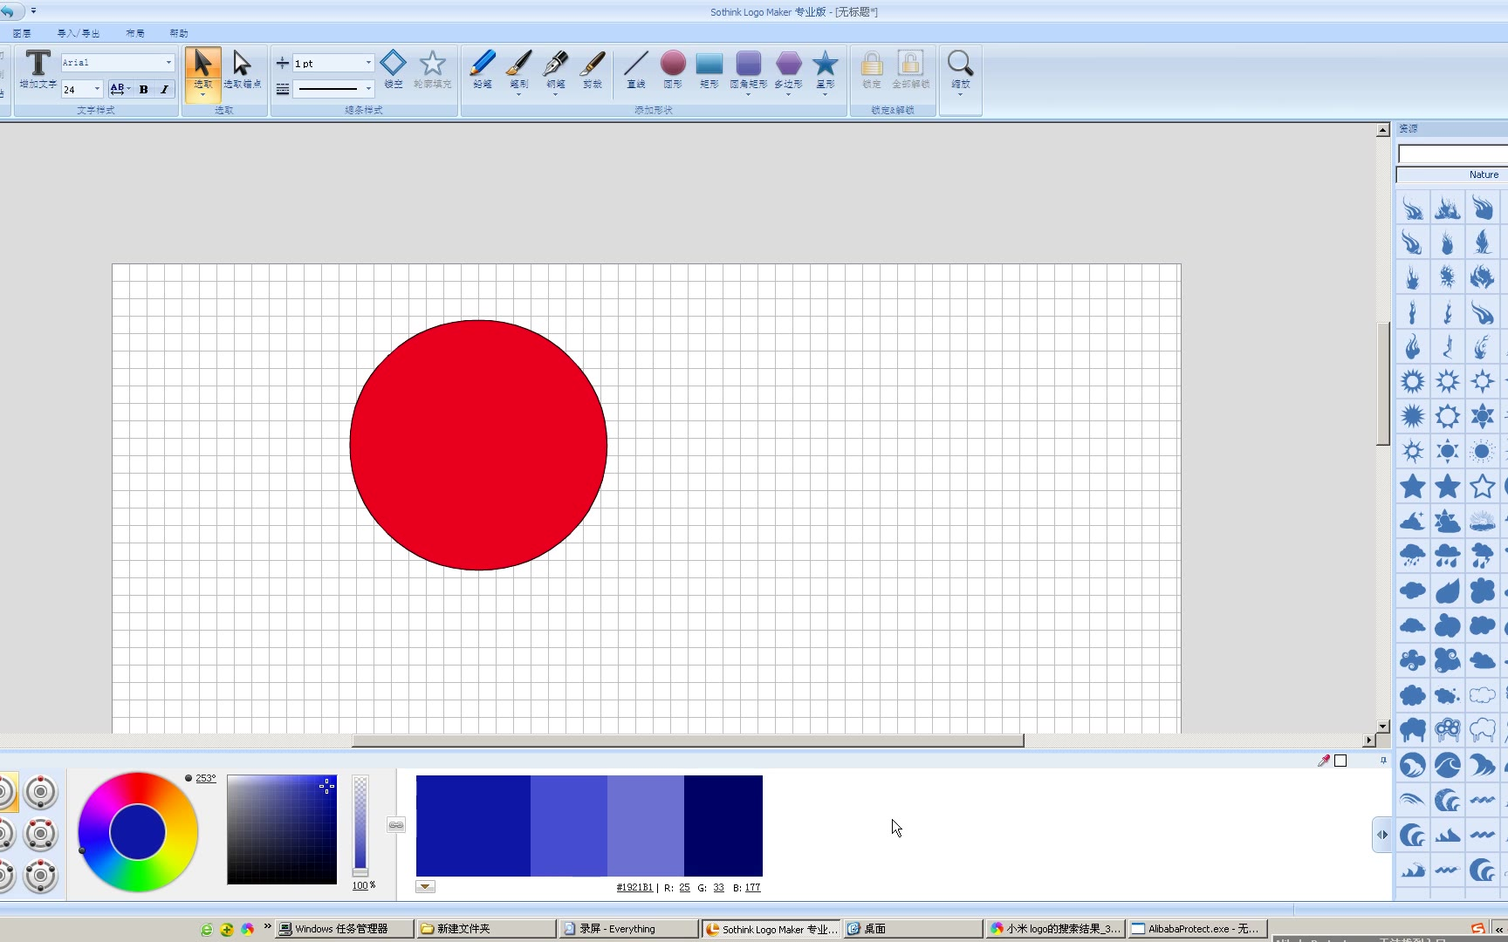Pick the darkest navy palette swatch
Viewport: 1508px width, 942px height.
tap(723, 825)
